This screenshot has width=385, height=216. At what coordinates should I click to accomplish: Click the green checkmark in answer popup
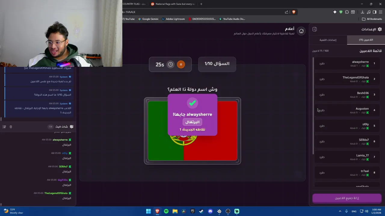coord(192,103)
